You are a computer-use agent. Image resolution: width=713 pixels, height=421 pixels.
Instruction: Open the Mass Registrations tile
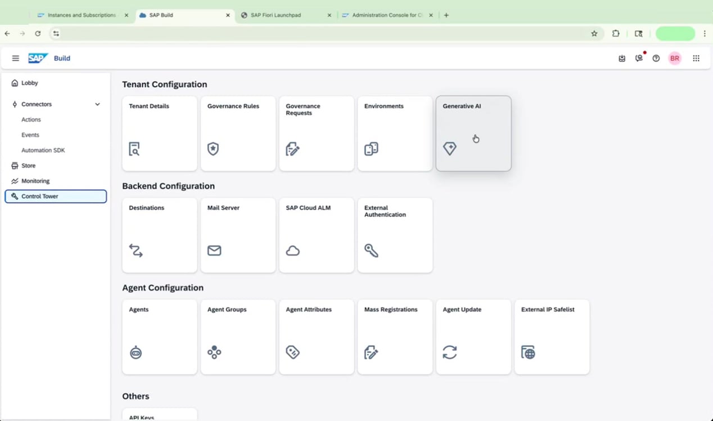(x=395, y=337)
